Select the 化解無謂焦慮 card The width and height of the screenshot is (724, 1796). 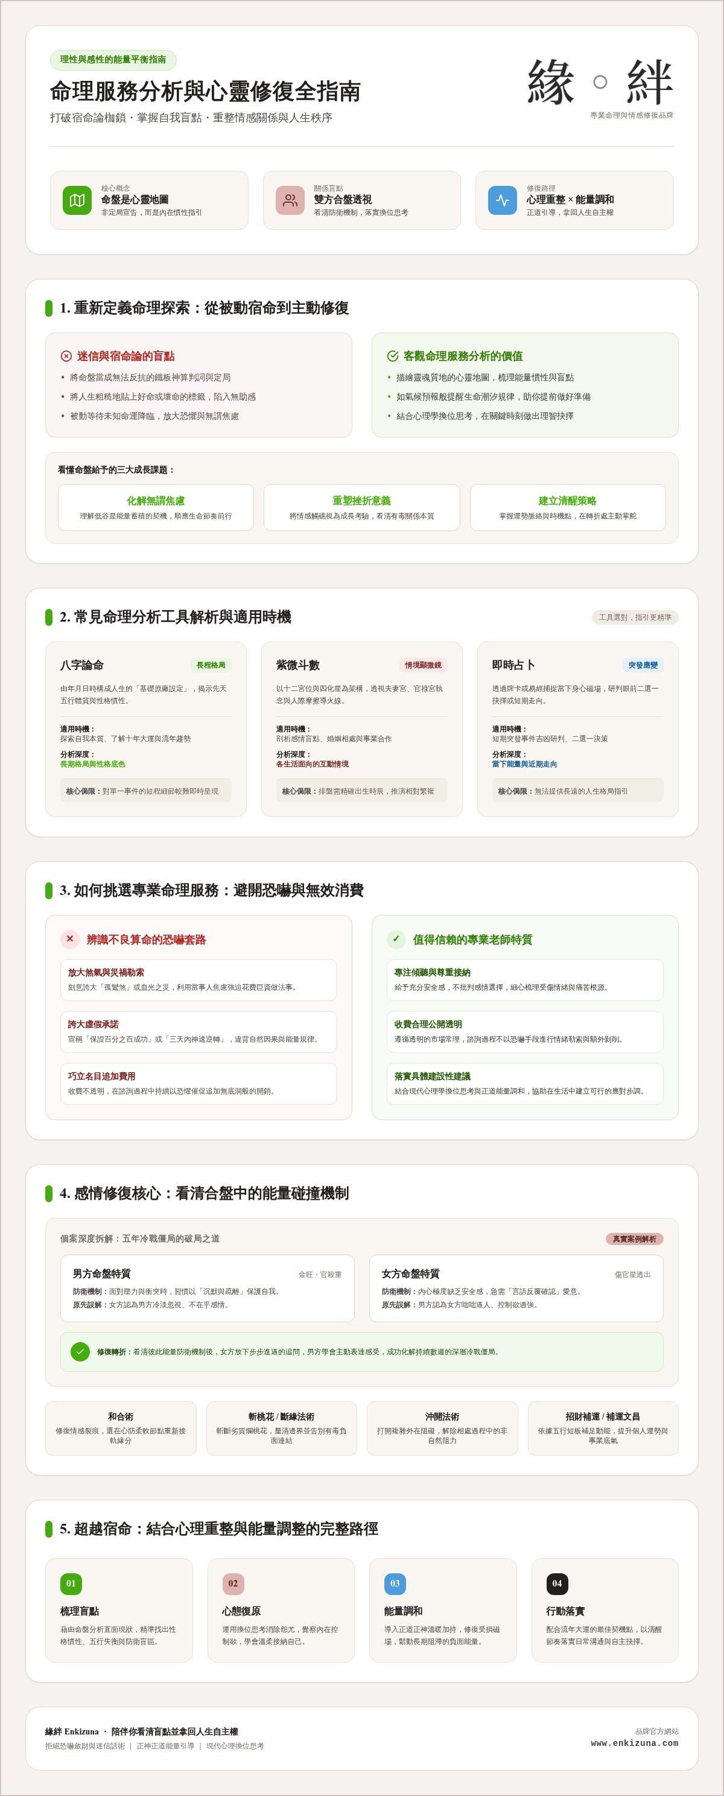point(156,508)
